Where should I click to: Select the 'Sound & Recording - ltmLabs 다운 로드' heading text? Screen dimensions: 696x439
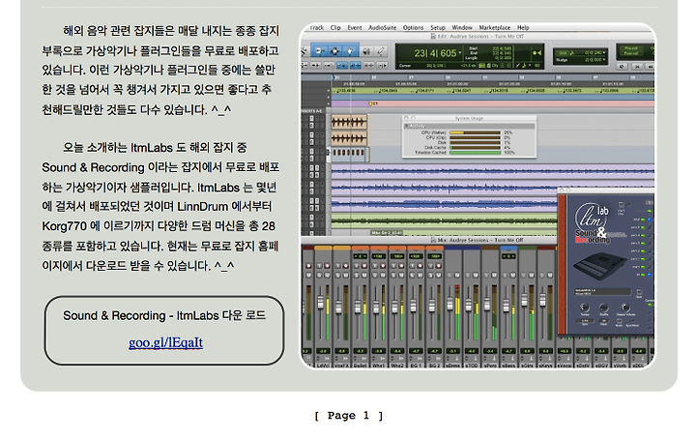164,315
